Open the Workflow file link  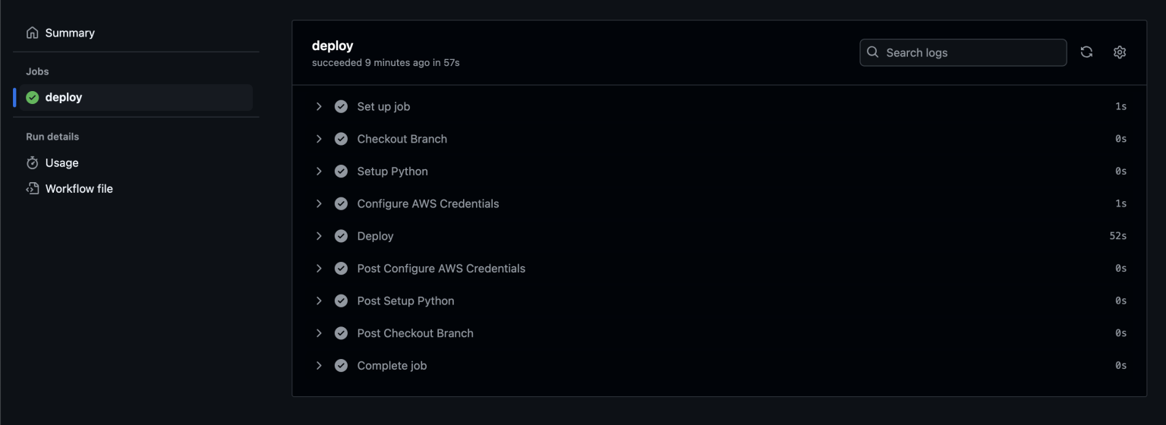coord(79,189)
